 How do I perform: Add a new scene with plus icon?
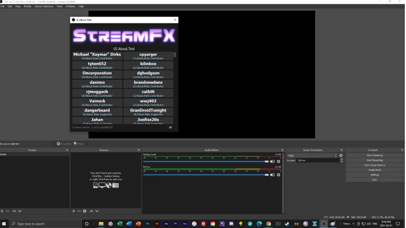pyautogui.click(x=2, y=211)
